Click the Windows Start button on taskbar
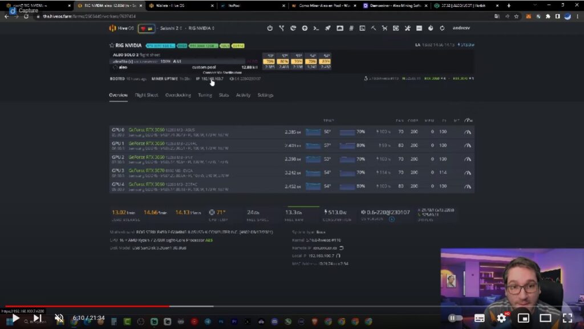The height and width of the screenshot is (329, 584). [x=9, y=322]
